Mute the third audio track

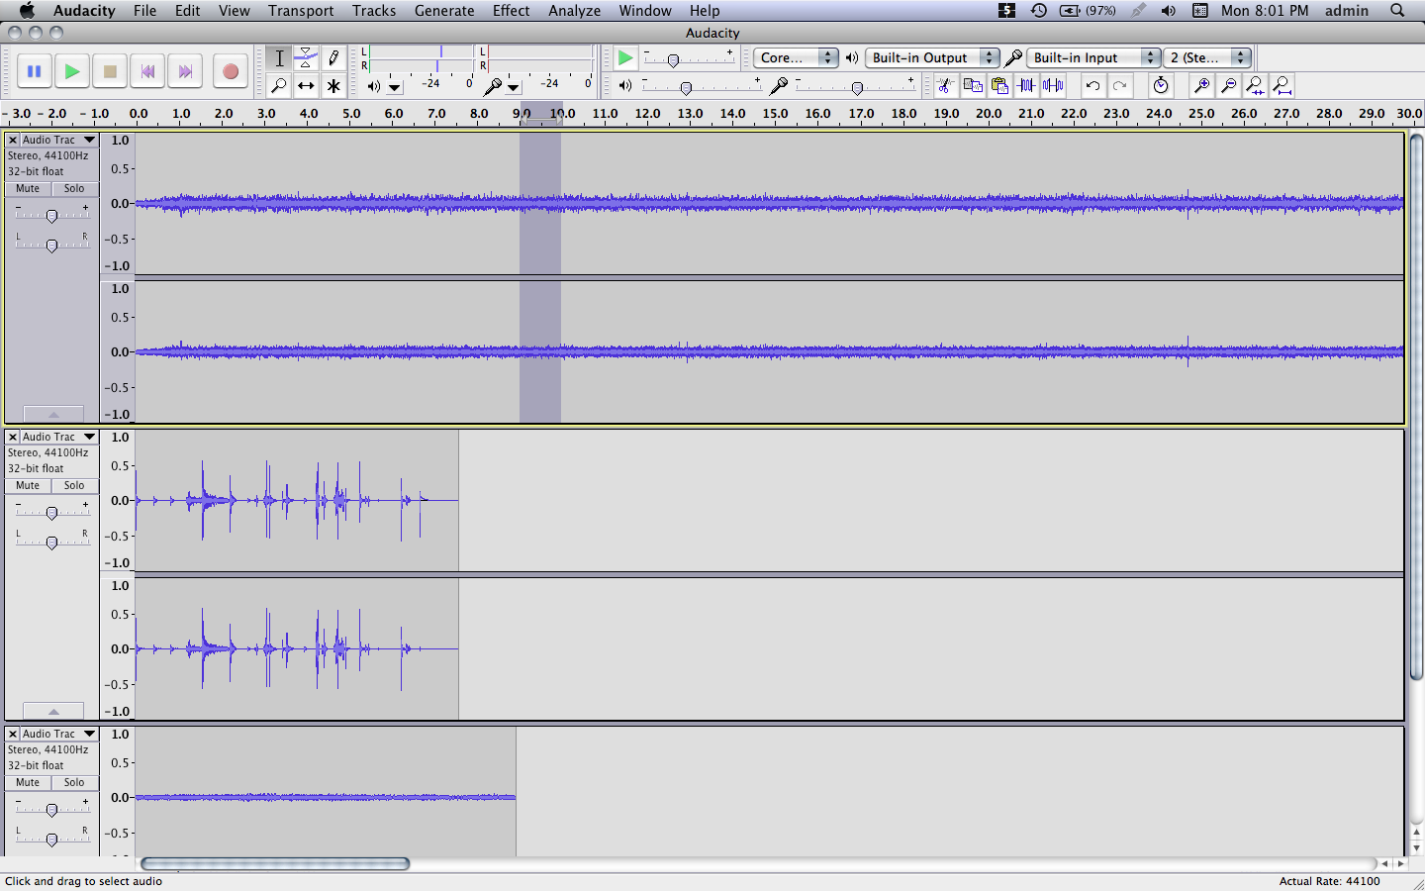pos(28,783)
